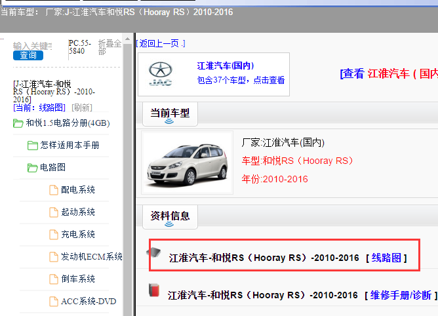Click the folder icon beside 和悦1.5电路分册(4GB)
Viewport: 438px width, 316px height.
click(x=18, y=123)
